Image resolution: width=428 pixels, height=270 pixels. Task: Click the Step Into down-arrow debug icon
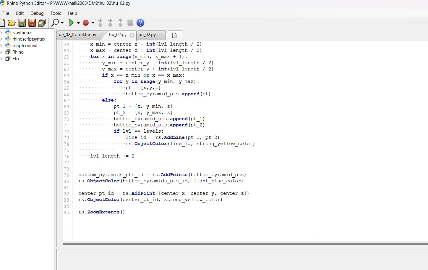pyautogui.click(x=100, y=23)
